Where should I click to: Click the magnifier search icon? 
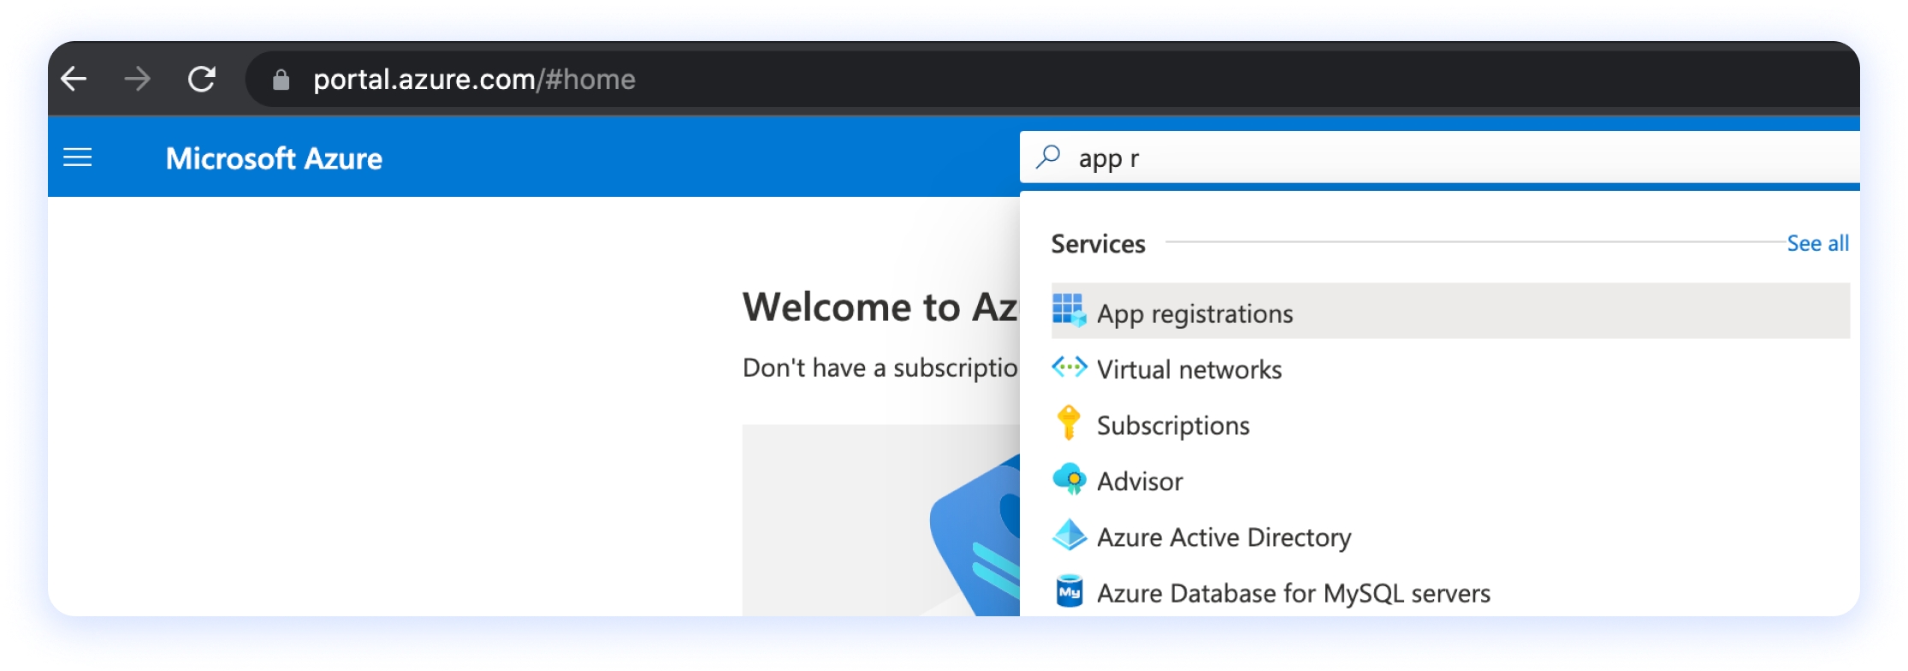click(x=1048, y=157)
